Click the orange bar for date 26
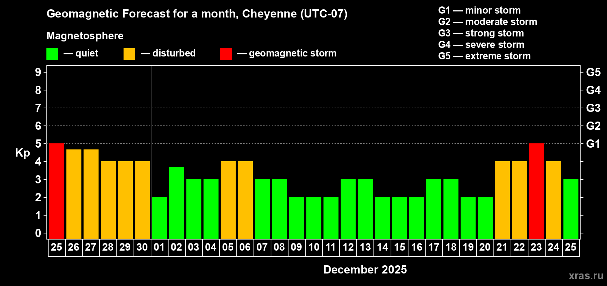The image size is (607, 286). point(74,194)
